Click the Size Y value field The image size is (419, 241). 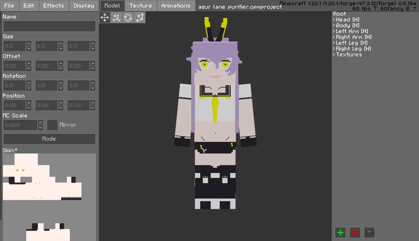(x=46, y=46)
